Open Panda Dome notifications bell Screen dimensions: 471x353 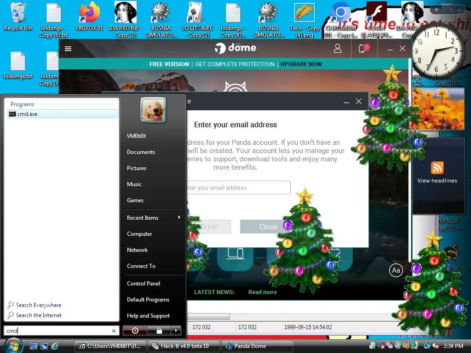363,48
